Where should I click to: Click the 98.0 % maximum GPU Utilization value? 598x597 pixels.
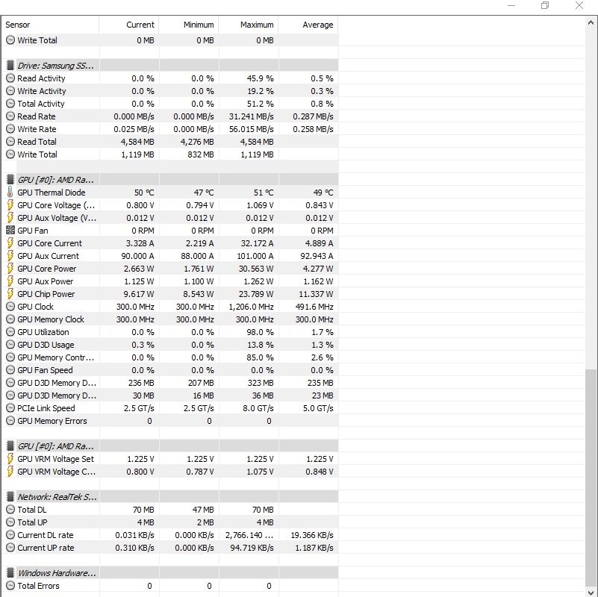pos(260,332)
